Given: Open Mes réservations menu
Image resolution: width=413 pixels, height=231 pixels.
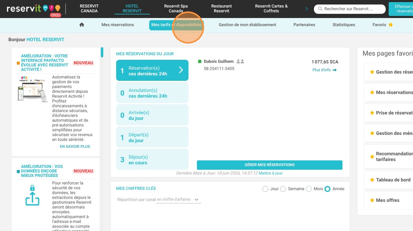Looking at the screenshot, I should (118, 25).
